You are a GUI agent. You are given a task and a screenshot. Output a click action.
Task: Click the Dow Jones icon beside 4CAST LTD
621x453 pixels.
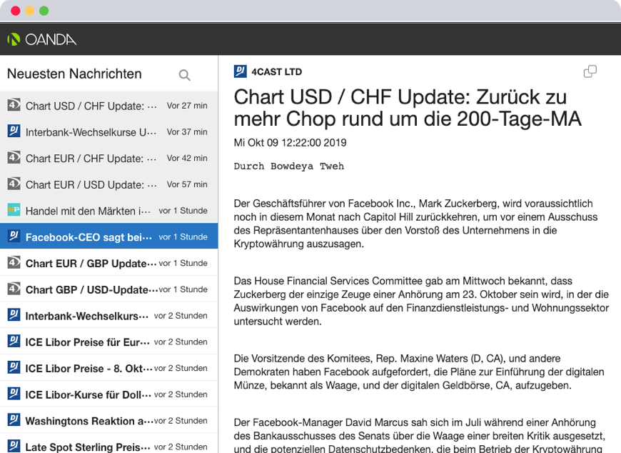point(240,71)
